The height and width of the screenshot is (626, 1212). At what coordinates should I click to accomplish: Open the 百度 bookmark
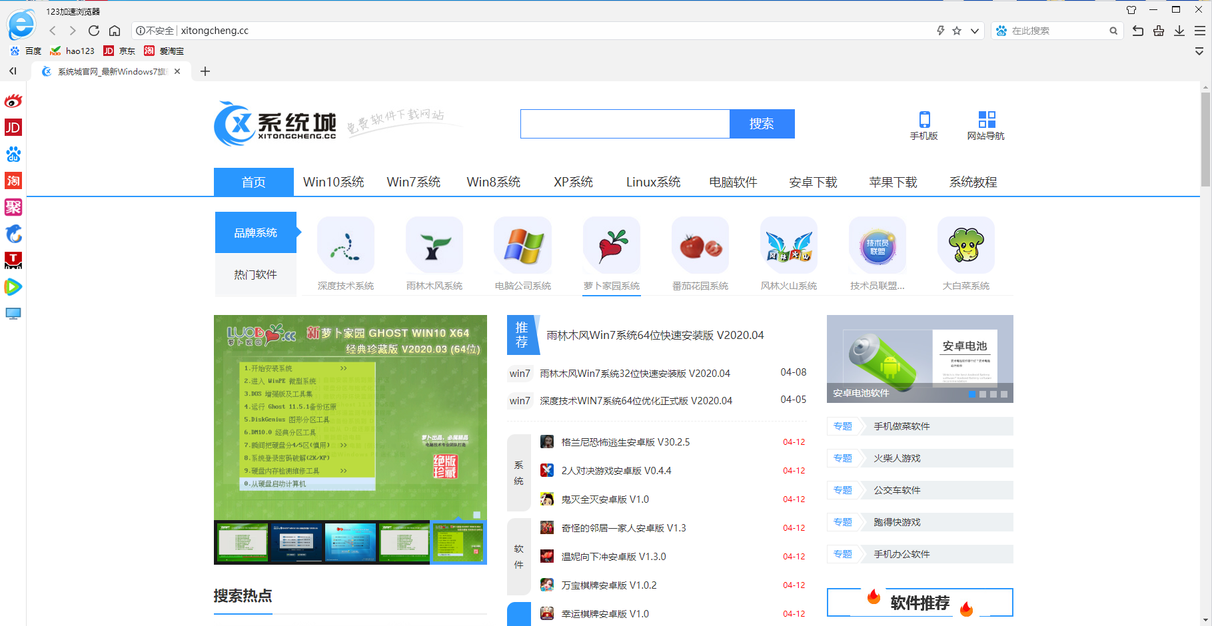25,51
